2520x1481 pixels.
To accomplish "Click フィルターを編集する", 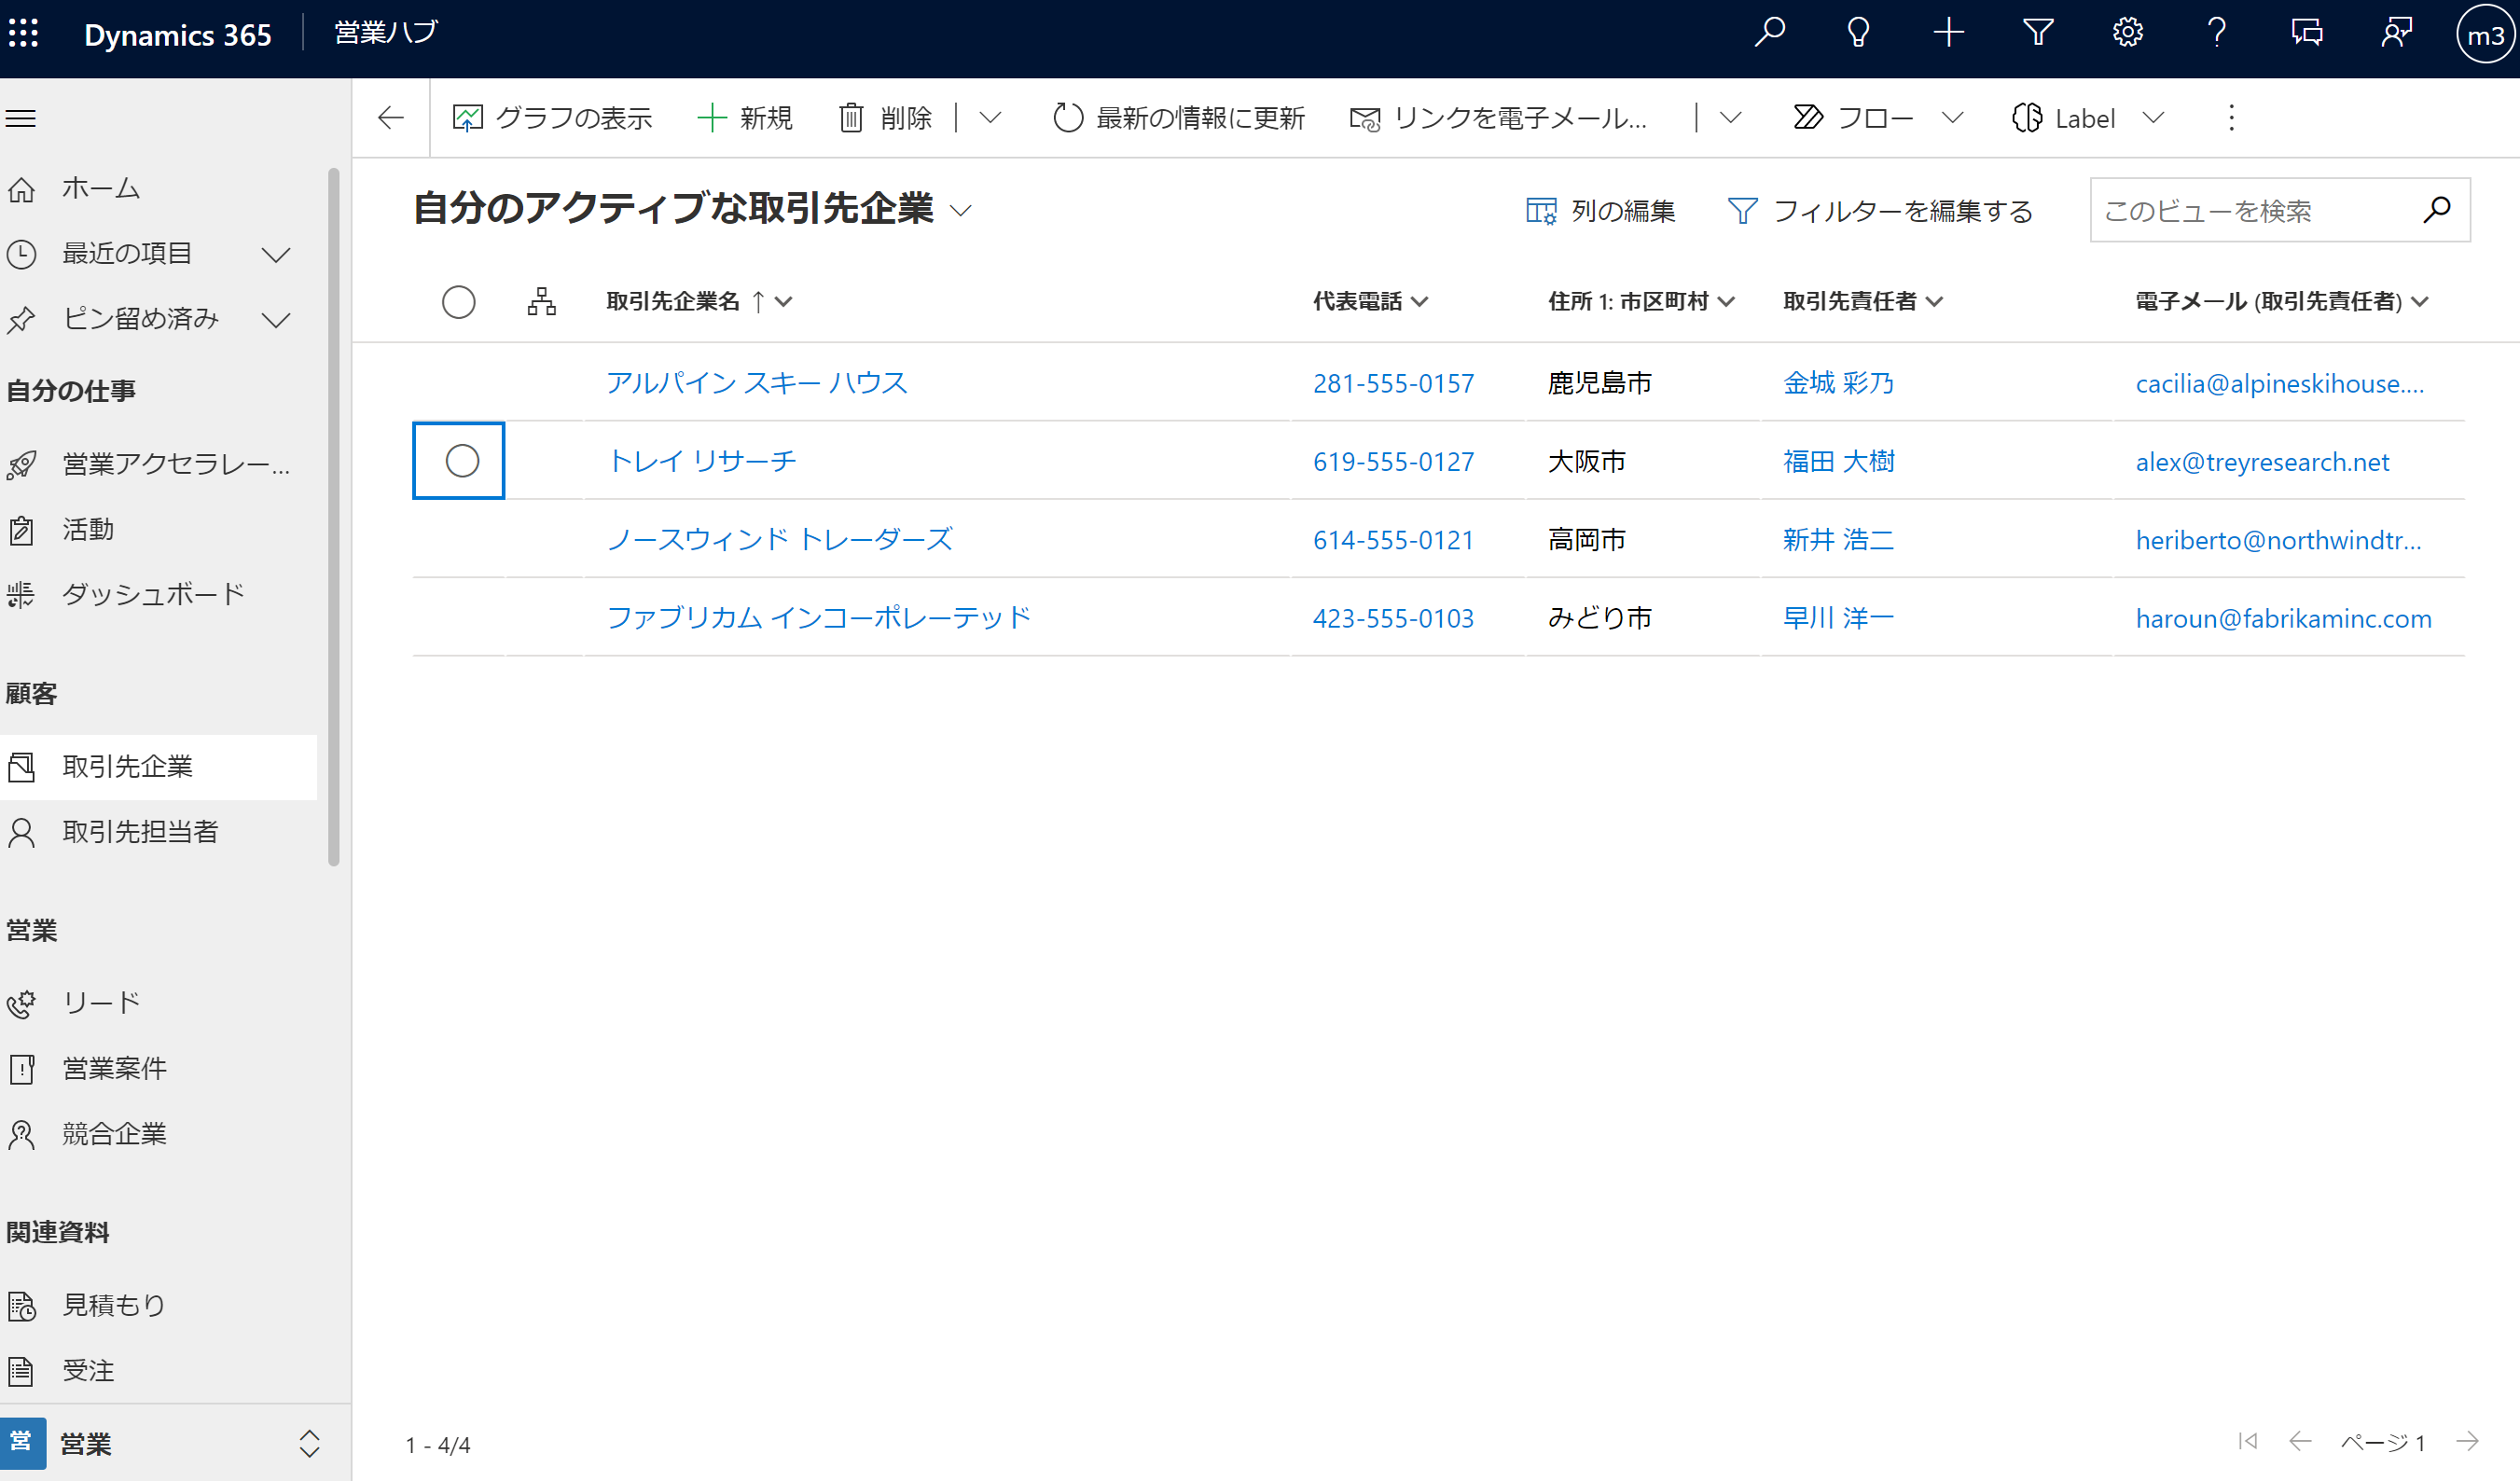I will pos(1880,210).
